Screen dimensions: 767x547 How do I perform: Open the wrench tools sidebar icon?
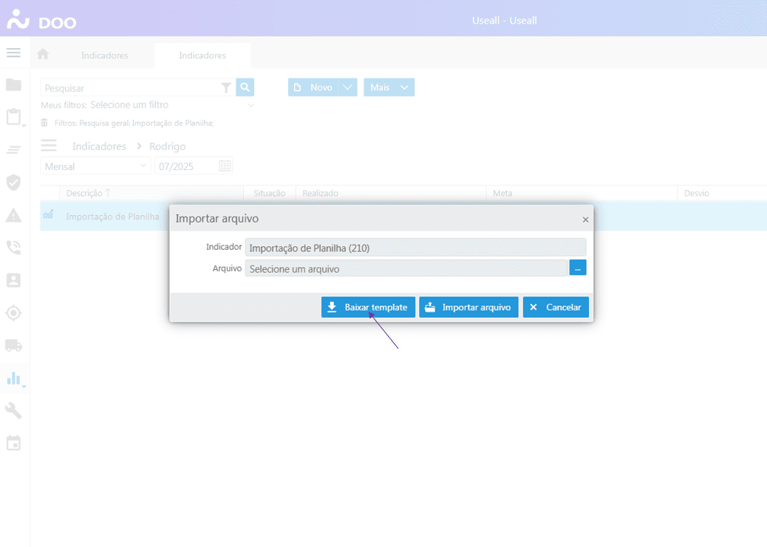(13, 410)
